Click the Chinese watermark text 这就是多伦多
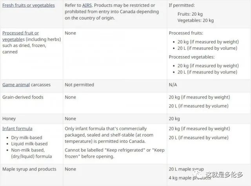 click(x=224, y=175)
